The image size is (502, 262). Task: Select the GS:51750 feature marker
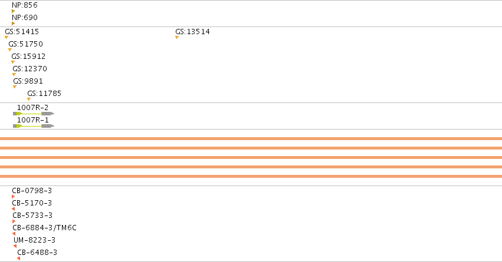[10, 50]
